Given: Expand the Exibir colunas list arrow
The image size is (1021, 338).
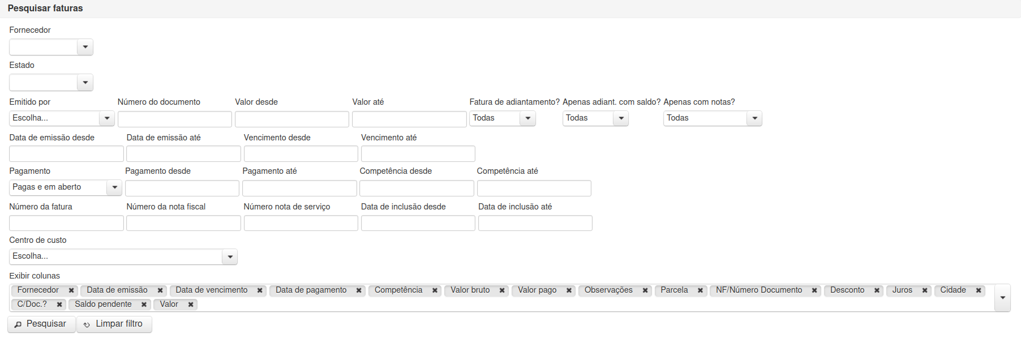Looking at the screenshot, I should 1002,298.
